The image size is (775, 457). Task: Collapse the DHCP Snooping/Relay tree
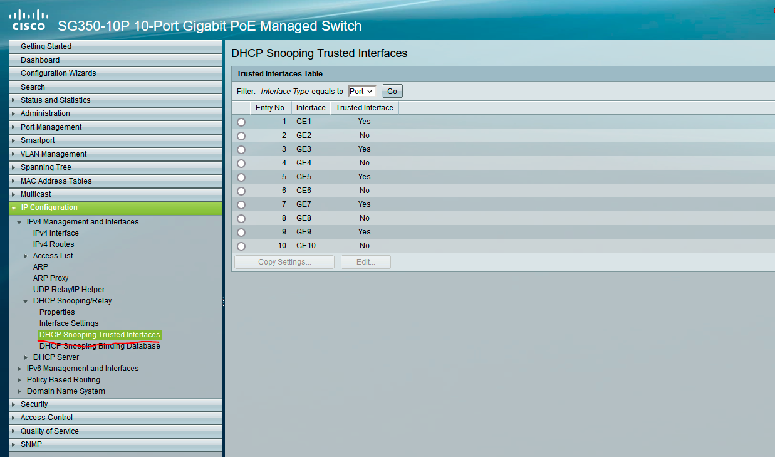26,300
